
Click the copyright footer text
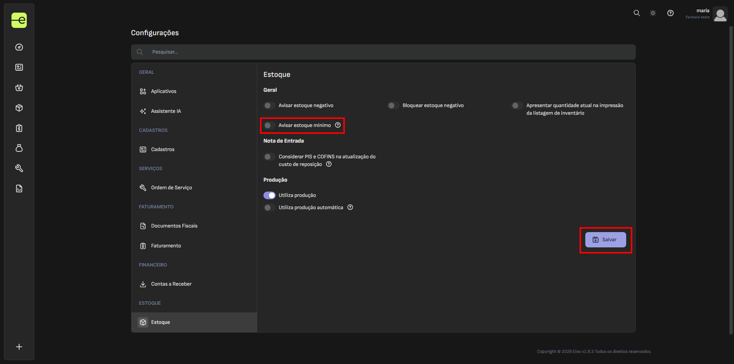pyautogui.click(x=594, y=351)
